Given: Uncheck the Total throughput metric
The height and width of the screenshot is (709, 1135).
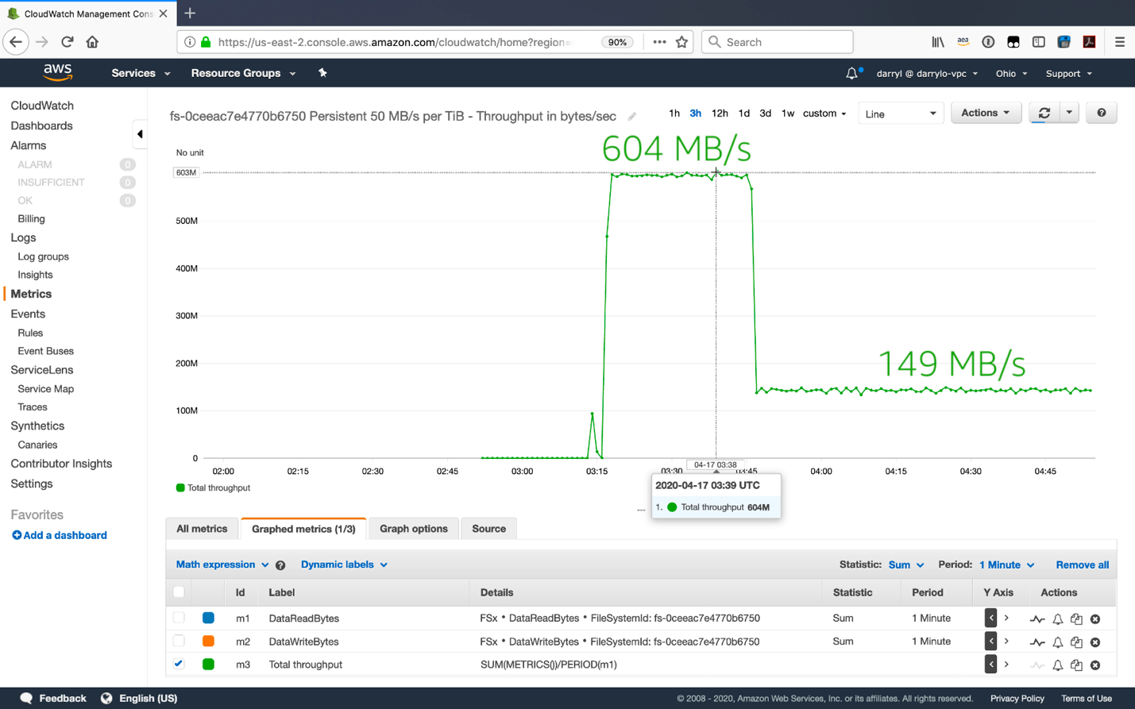Looking at the screenshot, I should tap(179, 665).
